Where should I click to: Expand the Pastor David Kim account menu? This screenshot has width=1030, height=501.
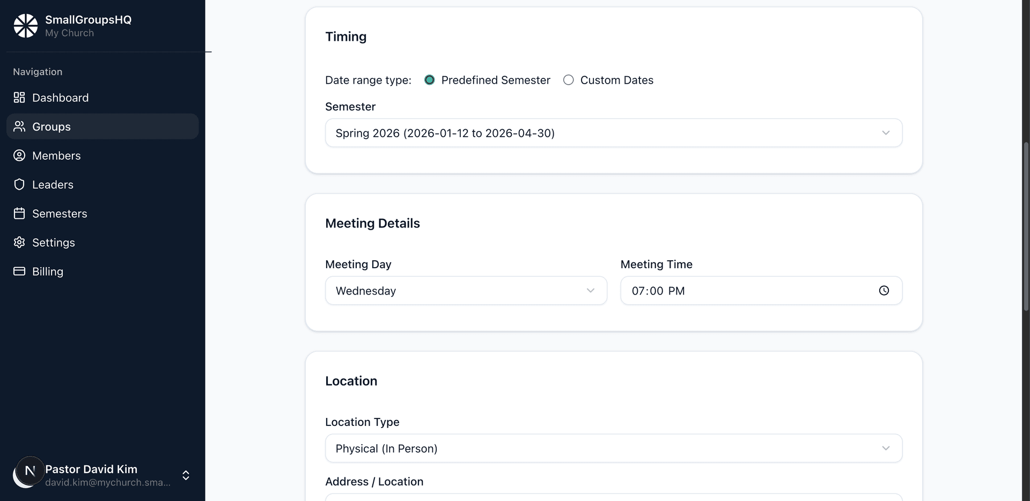pyautogui.click(x=186, y=475)
